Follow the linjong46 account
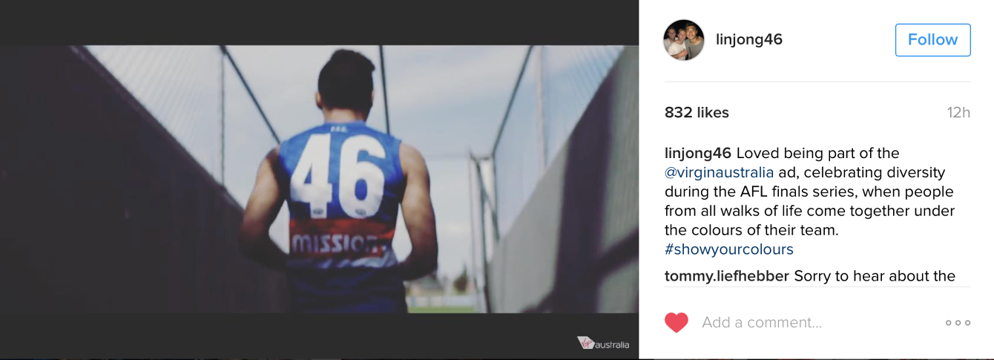 pos(932,40)
